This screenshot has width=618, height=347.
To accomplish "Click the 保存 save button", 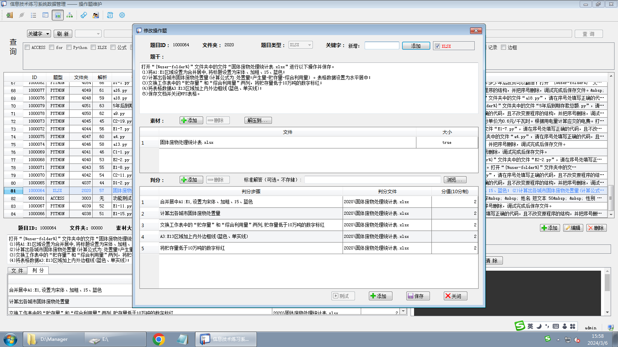I will point(416,296).
